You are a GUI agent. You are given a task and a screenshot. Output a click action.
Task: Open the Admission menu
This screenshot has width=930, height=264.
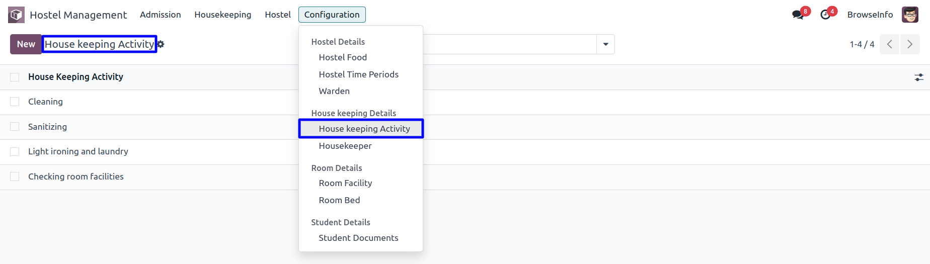pyautogui.click(x=161, y=15)
